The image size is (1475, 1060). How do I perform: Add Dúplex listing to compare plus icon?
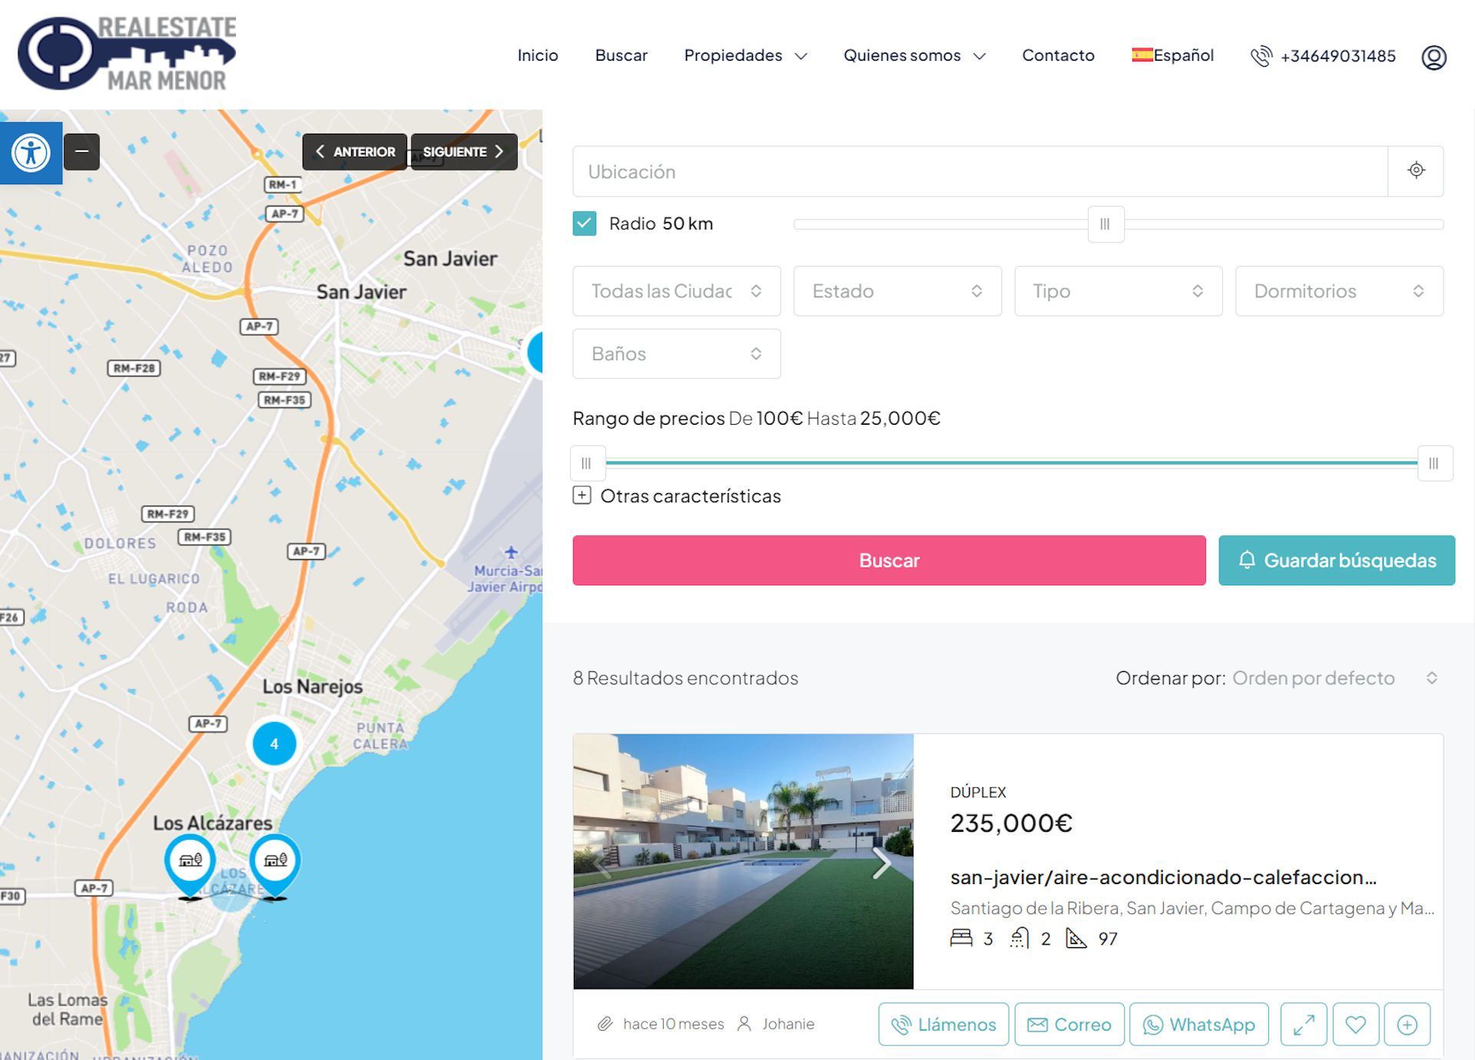pyautogui.click(x=1407, y=1024)
